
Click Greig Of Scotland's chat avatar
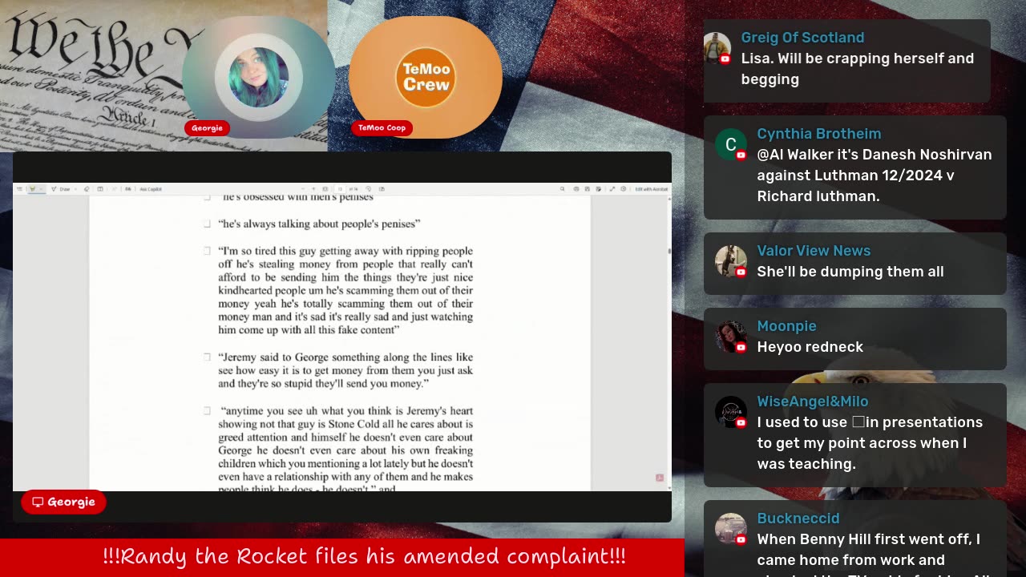[717, 48]
